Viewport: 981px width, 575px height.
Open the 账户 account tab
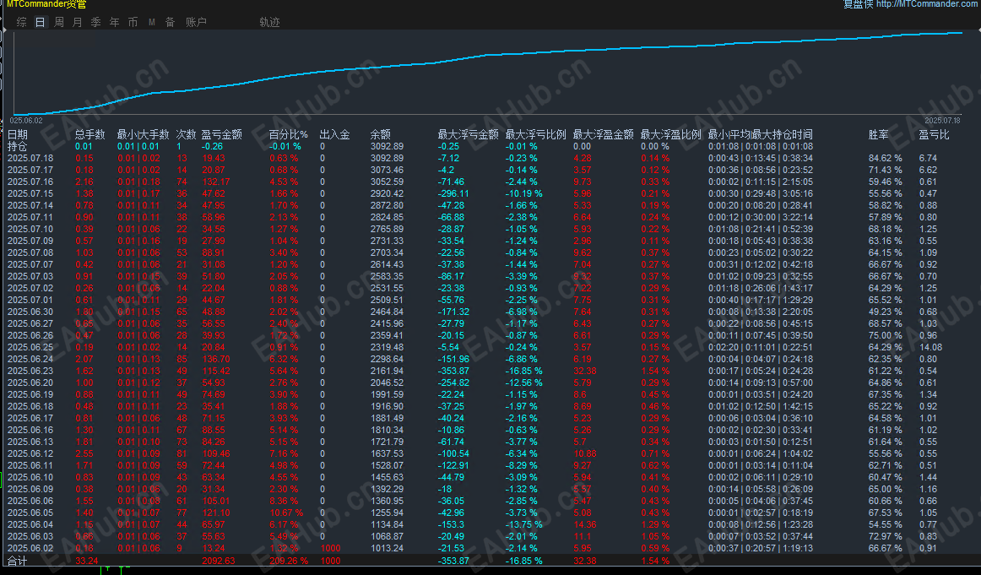point(196,22)
